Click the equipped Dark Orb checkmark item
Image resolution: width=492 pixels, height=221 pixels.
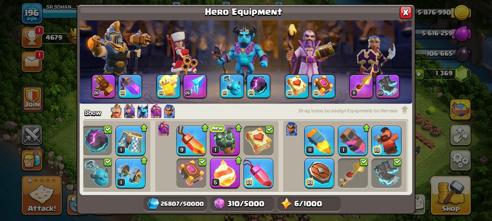click(98, 141)
